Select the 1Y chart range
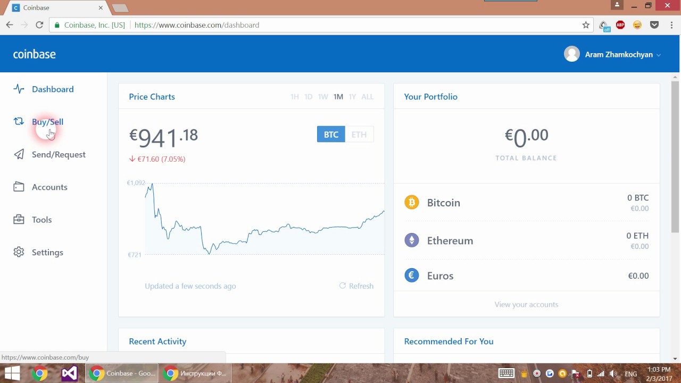 point(352,97)
